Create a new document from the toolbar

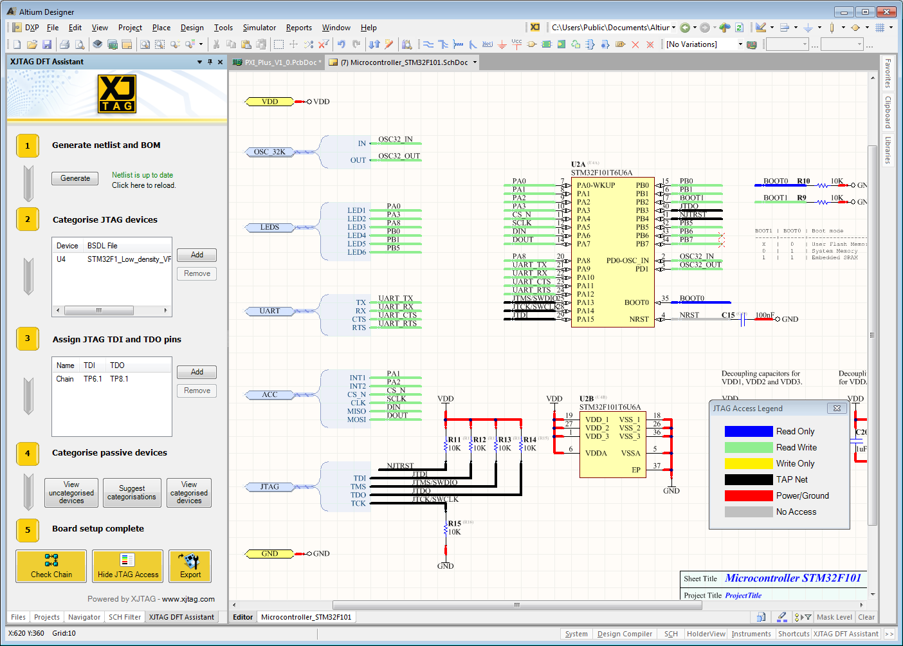(17, 44)
